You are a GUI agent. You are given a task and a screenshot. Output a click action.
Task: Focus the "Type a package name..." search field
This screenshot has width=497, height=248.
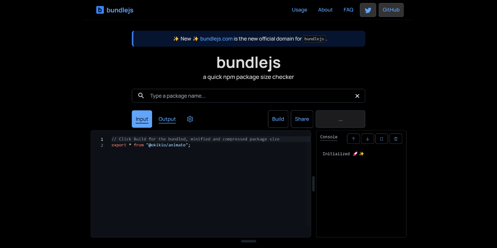[x=248, y=96]
